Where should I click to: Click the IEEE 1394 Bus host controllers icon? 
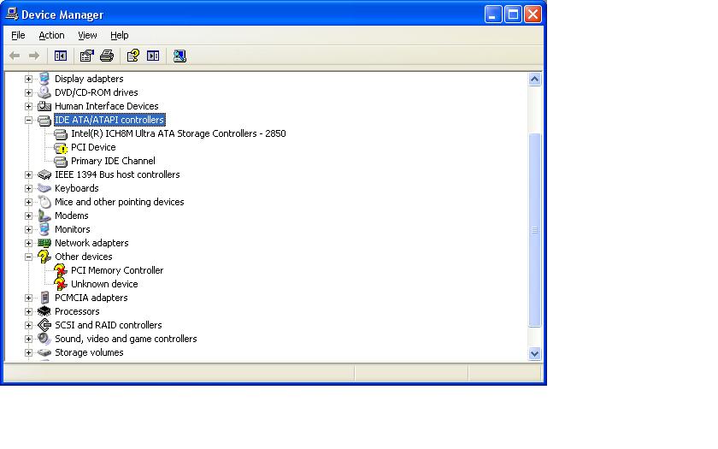tap(44, 174)
